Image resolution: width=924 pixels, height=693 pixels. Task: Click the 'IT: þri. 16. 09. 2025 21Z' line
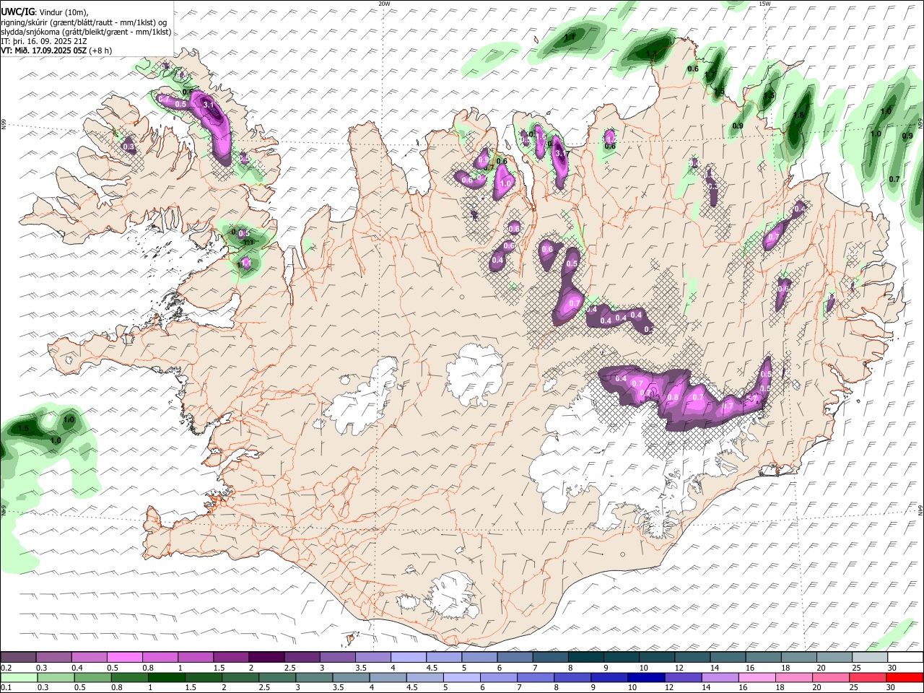[44, 41]
